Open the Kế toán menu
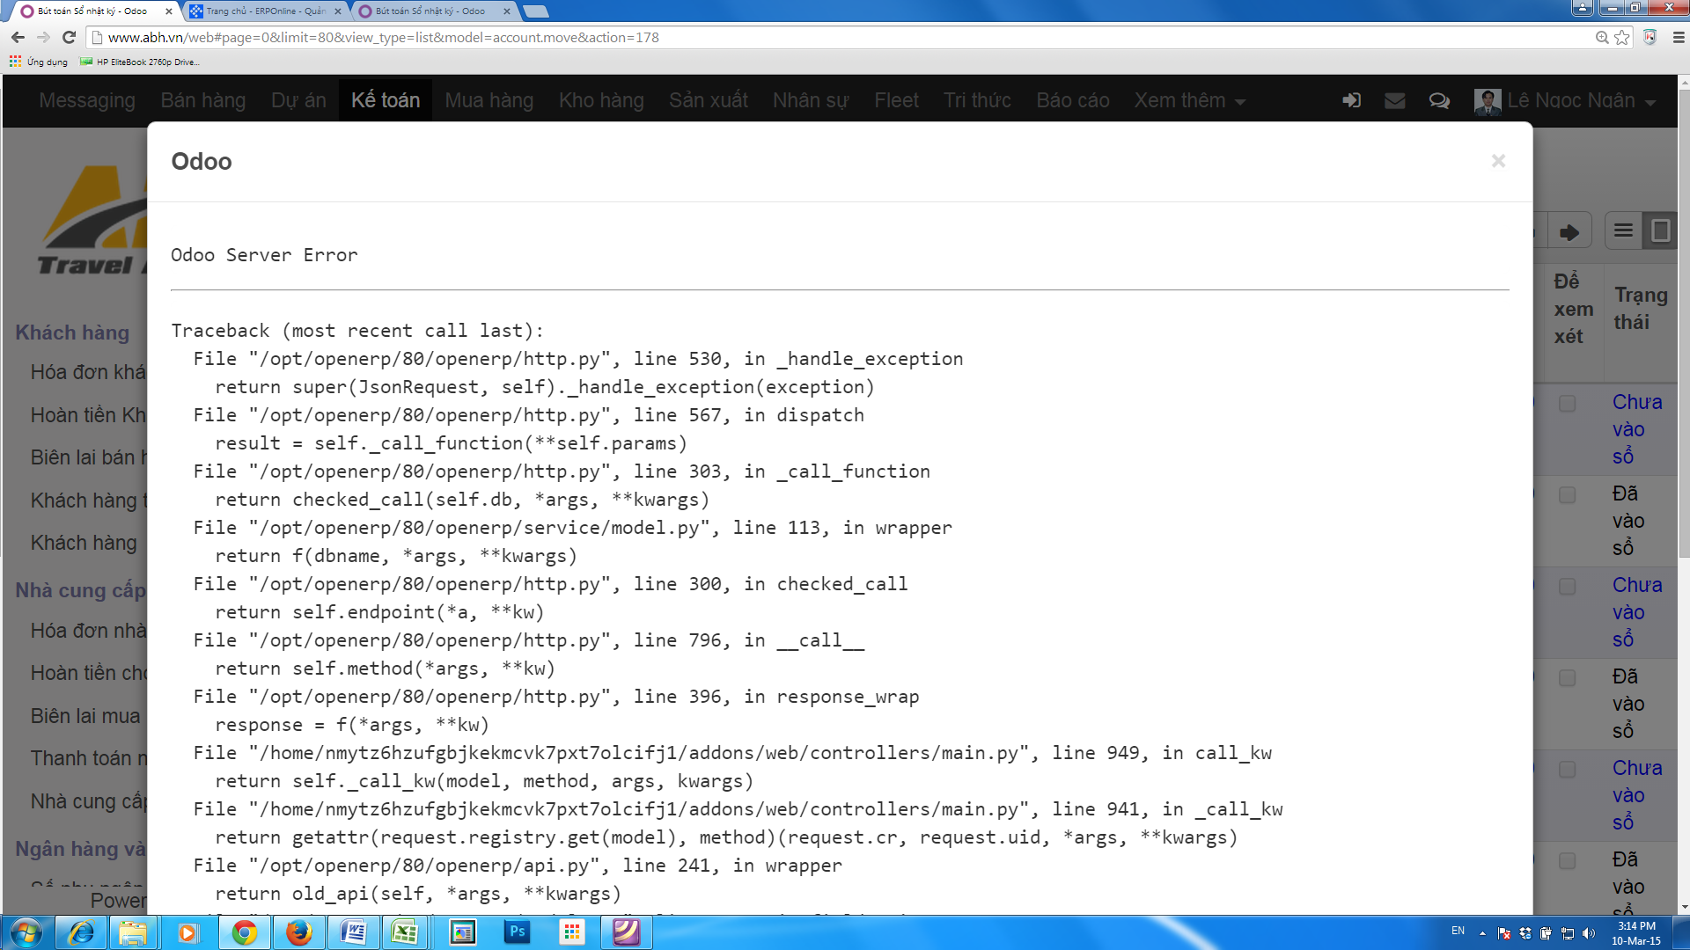Image resolution: width=1690 pixels, height=950 pixels. (386, 100)
